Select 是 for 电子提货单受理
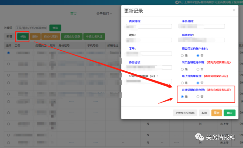The width and height of the screenshot is (243, 148). (x=182, y=83)
